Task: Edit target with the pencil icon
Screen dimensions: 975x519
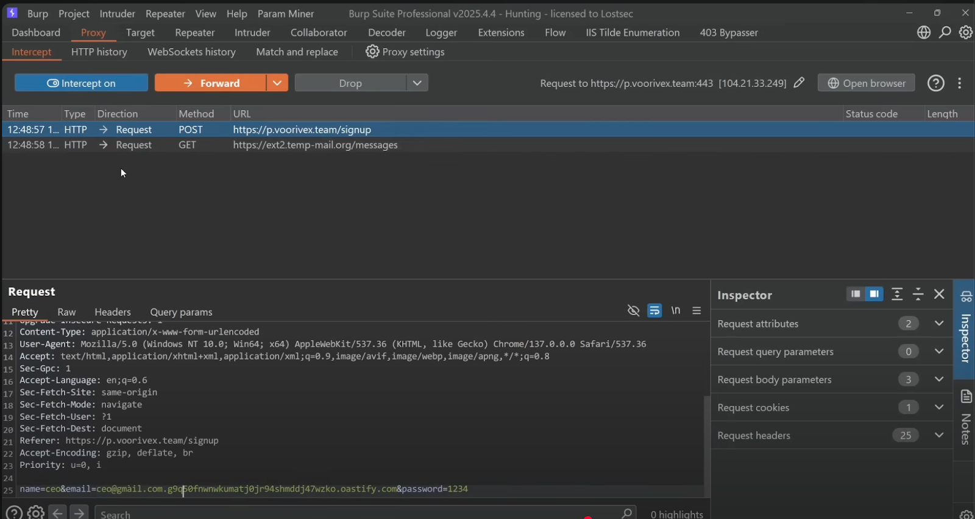Action: tap(799, 83)
